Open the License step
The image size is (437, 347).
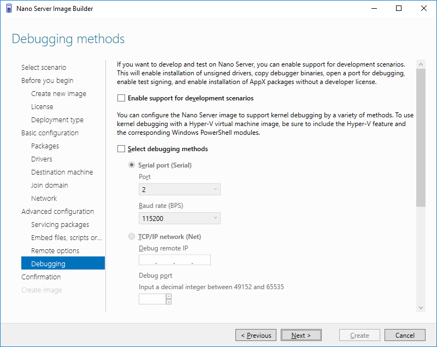42,106
